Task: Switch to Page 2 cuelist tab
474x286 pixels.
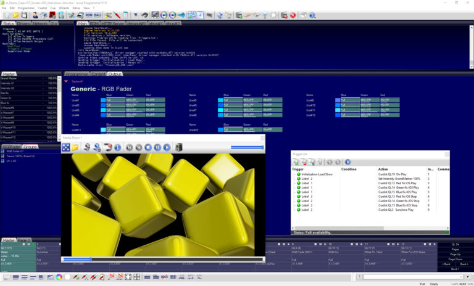Action: coord(24,240)
